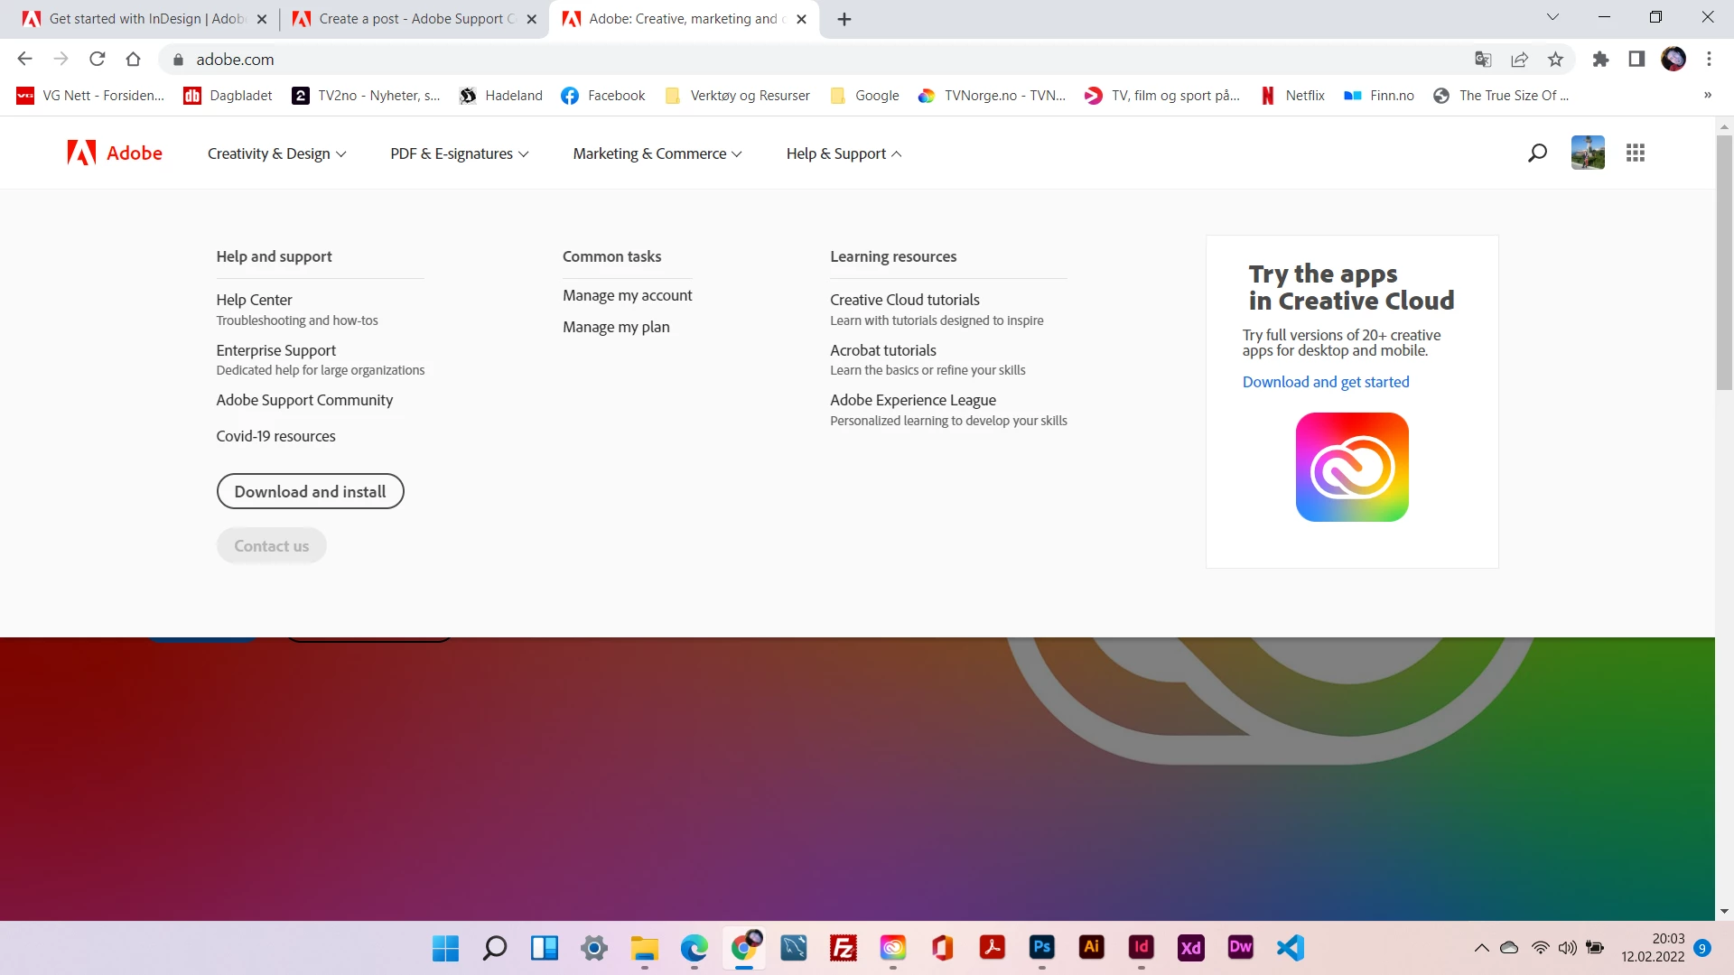Image resolution: width=1734 pixels, height=975 pixels.
Task: Open the Manage my account link
Action: coord(627,295)
